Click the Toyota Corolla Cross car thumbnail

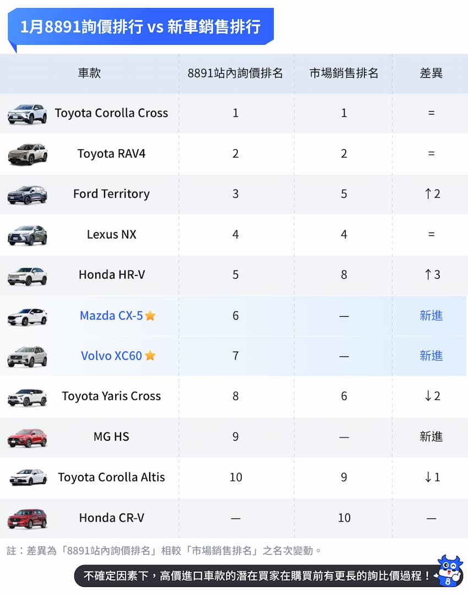(27, 113)
